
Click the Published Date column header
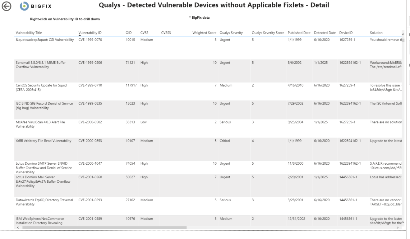[299, 33]
